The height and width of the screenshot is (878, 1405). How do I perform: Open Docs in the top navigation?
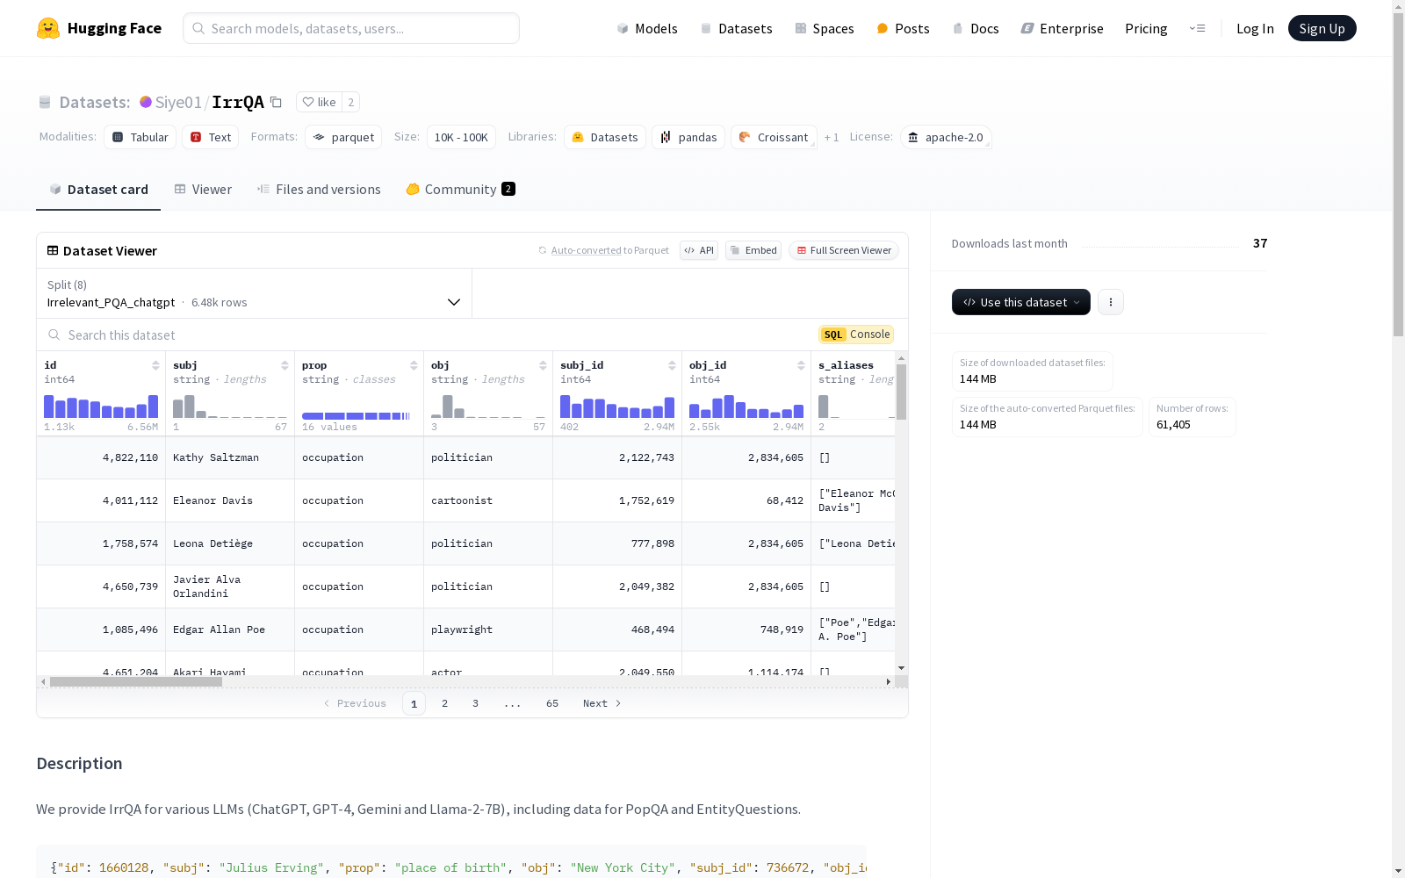pos(976,28)
